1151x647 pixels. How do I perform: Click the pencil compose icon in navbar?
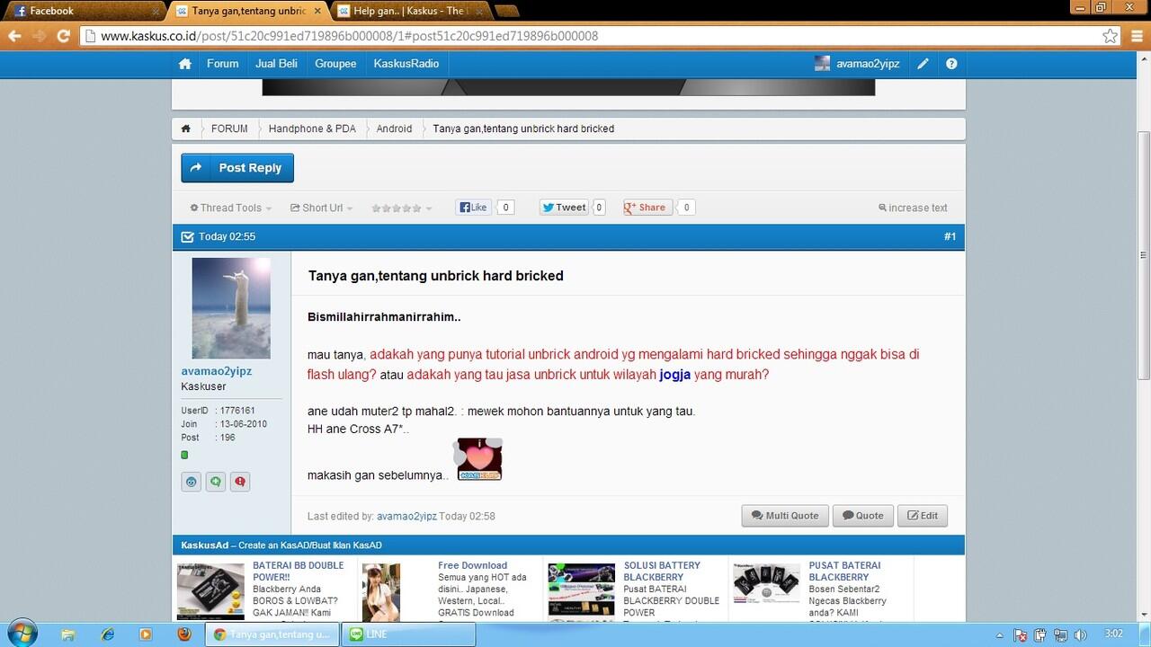[923, 64]
